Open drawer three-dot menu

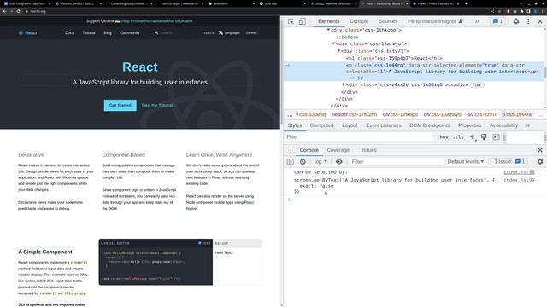pos(291,150)
